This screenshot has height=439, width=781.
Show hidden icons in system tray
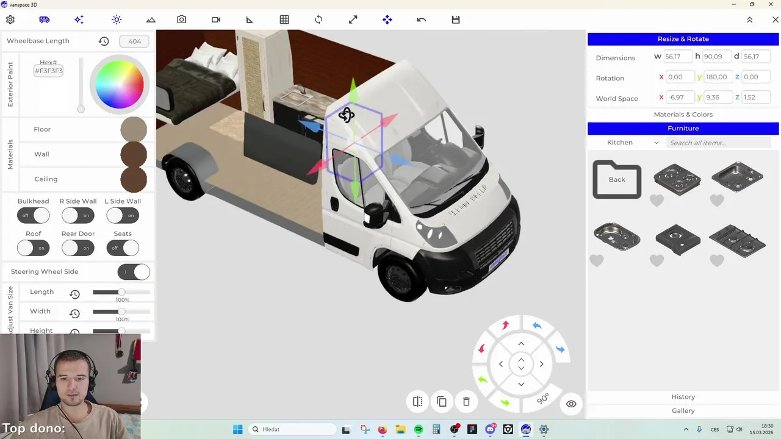(685, 429)
